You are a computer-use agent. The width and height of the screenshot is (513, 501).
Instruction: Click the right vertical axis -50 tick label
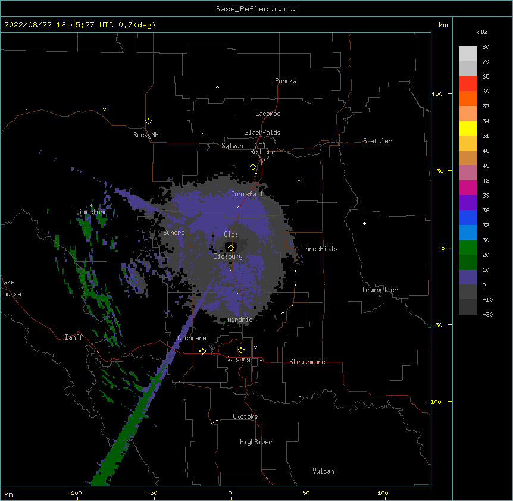tap(437, 325)
